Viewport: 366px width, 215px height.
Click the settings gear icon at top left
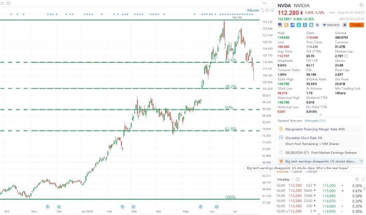click(8, 3)
